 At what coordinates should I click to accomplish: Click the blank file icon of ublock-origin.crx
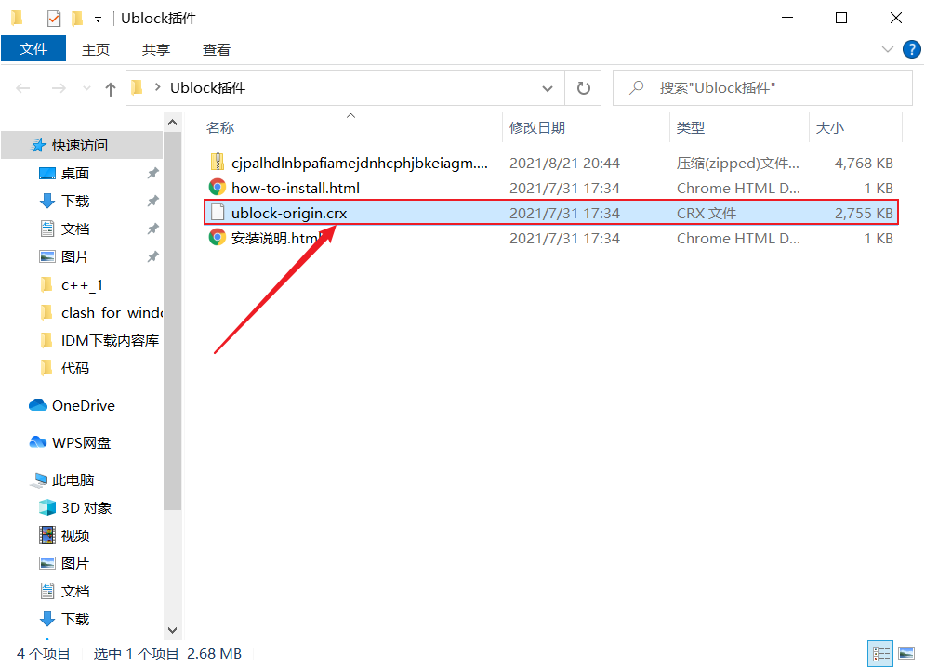click(x=218, y=213)
